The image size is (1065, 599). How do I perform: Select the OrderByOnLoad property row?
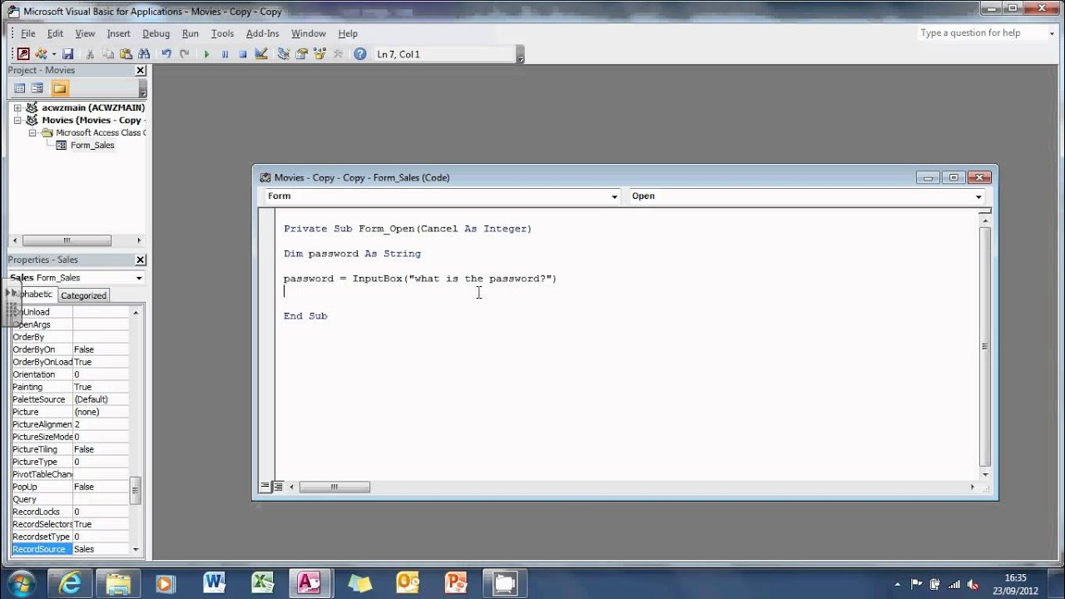tap(71, 362)
